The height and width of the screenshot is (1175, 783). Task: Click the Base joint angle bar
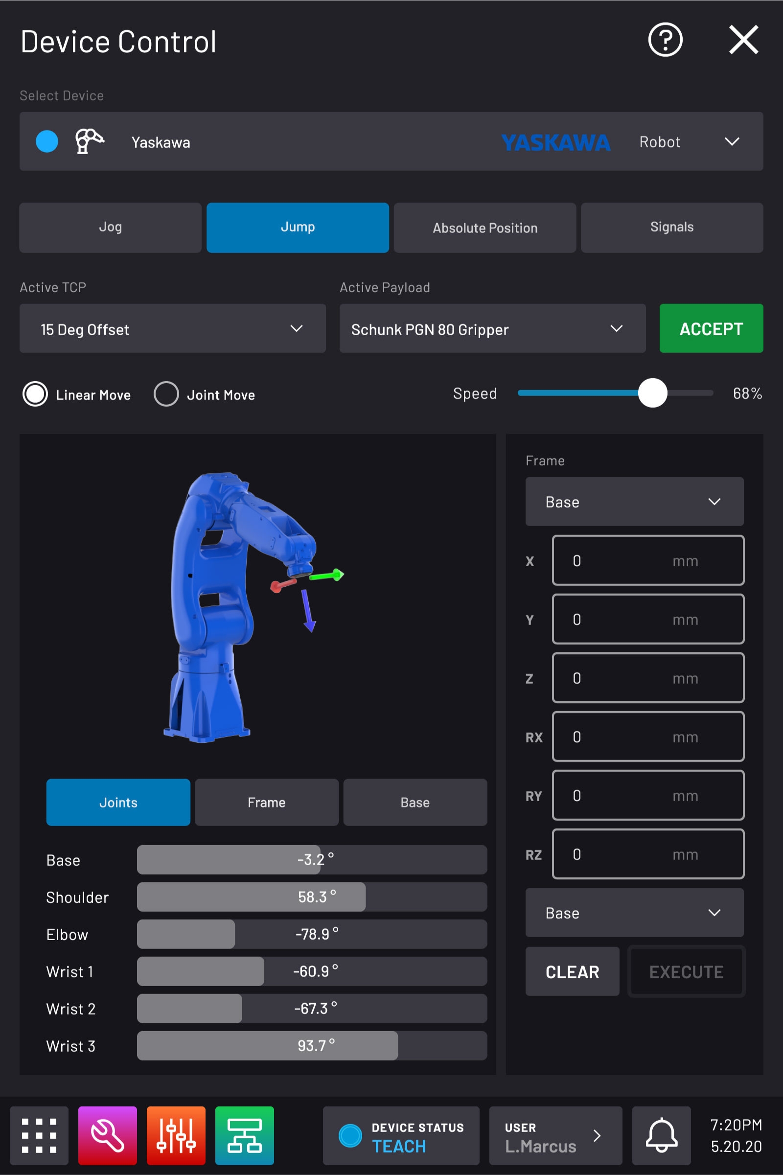click(x=312, y=859)
